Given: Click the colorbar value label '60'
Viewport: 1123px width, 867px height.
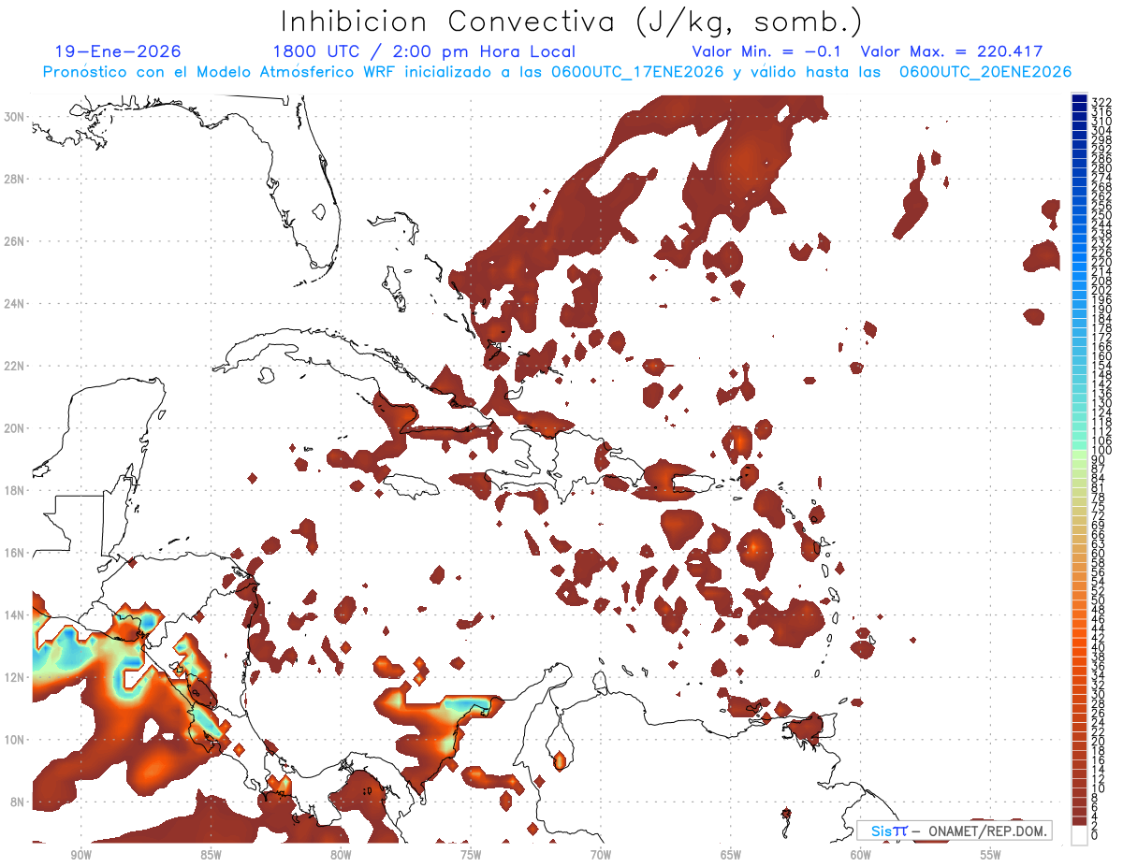Looking at the screenshot, I should coord(1099,554).
